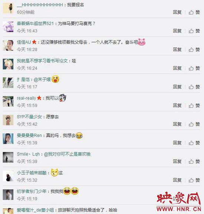Viewport: 204px width, 214px height.
Task: Click the avatar of 曼曼曼曼Ren
Action: (8, 139)
